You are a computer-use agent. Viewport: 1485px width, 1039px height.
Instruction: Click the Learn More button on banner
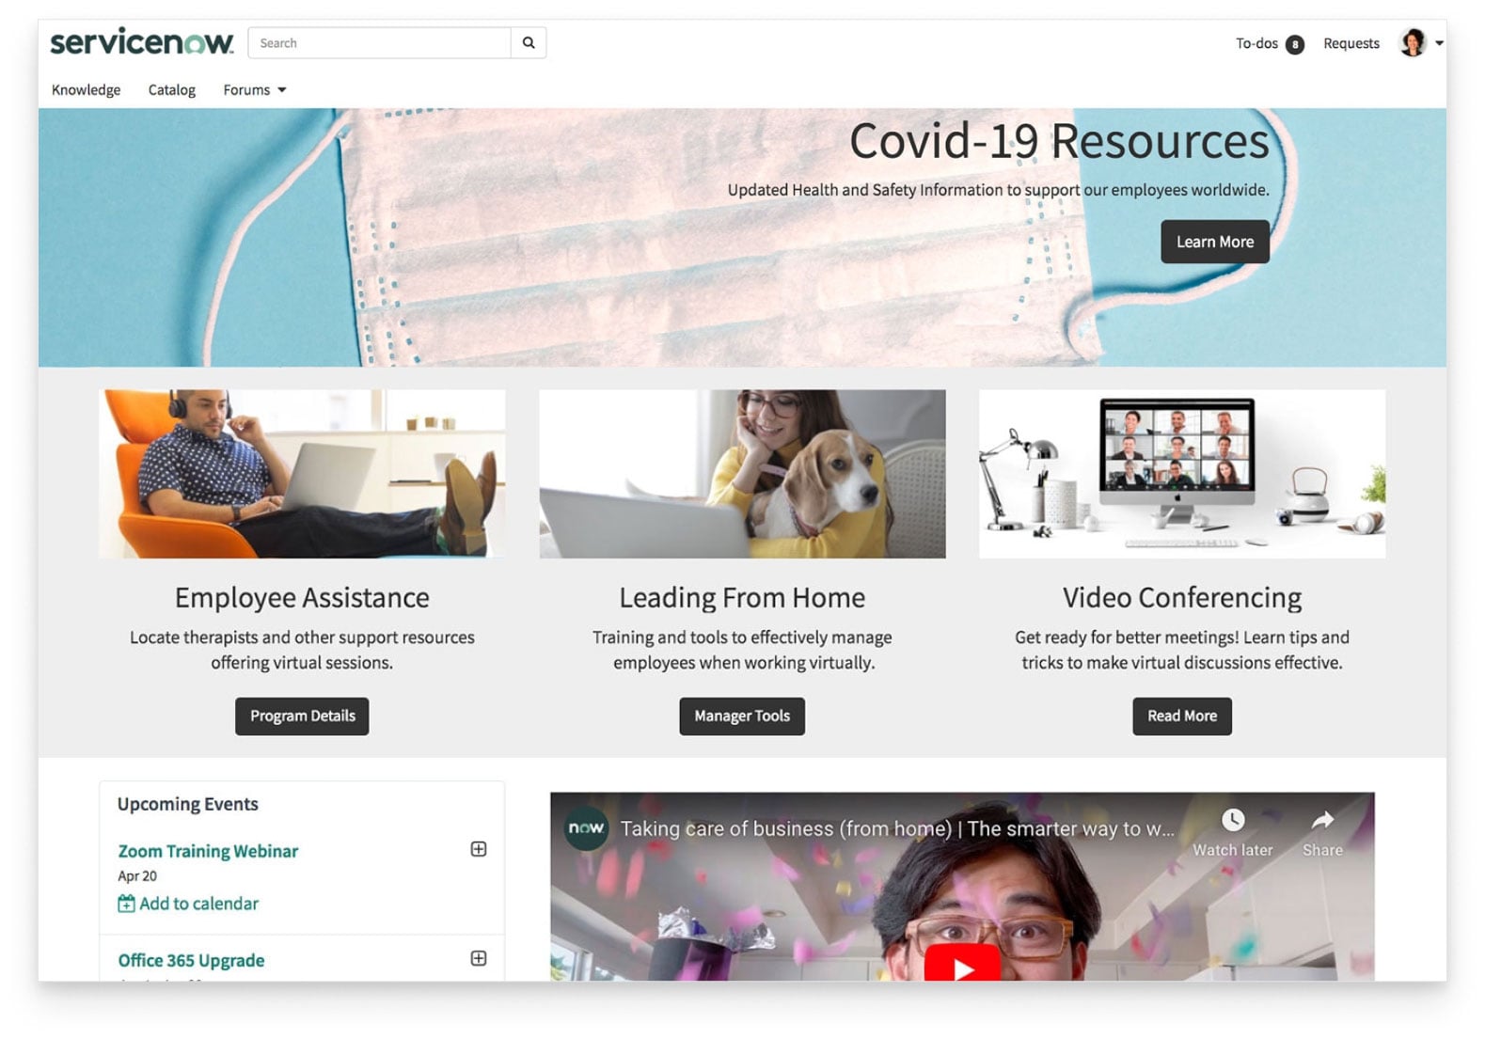click(1214, 242)
